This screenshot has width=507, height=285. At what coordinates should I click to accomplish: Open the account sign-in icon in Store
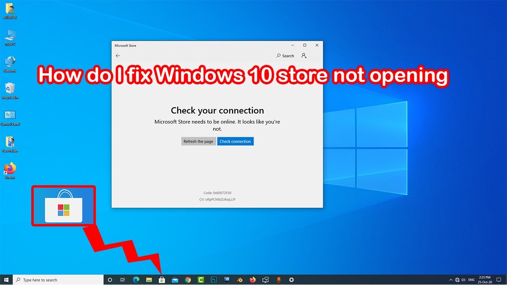coord(304,56)
